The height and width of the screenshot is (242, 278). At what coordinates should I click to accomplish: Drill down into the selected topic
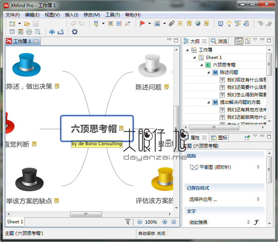tap(260, 24)
